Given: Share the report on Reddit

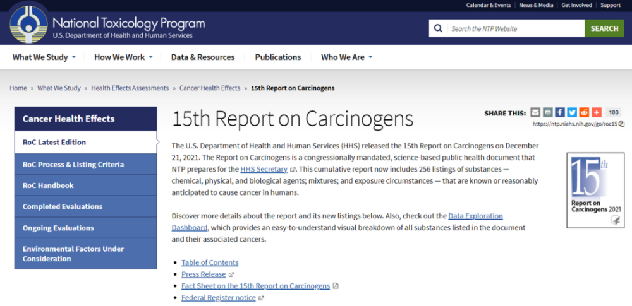Looking at the screenshot, I should click(x=584, y=113).
